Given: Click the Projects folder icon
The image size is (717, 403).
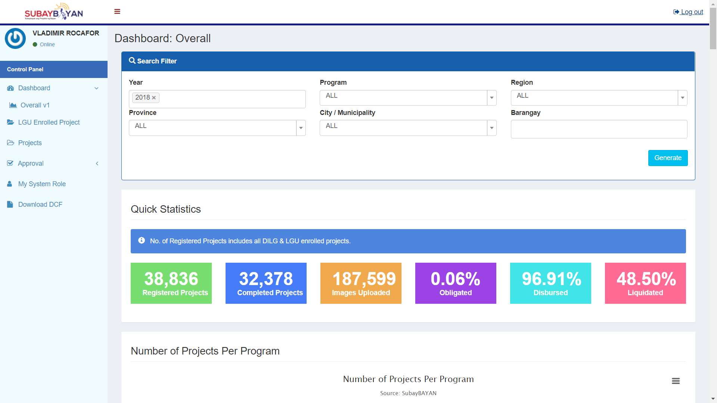Looking at the screenshot, I should pos(10,143).
